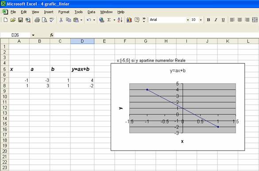The image size is (259, 171).
Task: Click the Print icon in the toolbar
Action: (x=37, y=20)
